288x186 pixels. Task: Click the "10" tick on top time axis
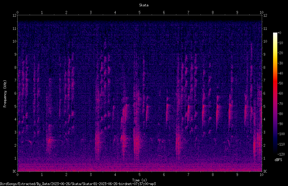[x=261, y=12]
